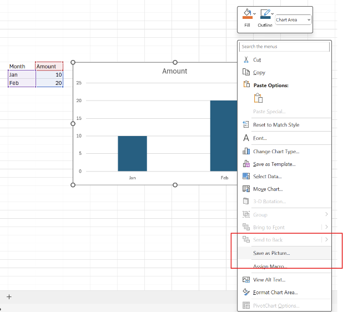Click the PivotChart Options icon

246,305
